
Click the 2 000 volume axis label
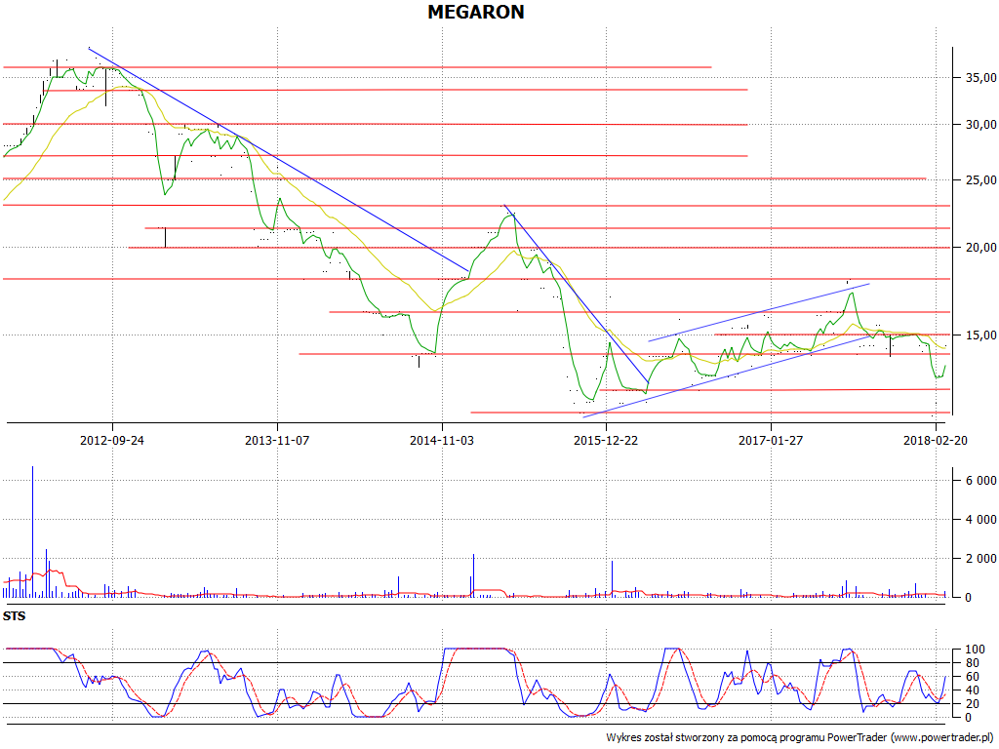tap(981, 559)
